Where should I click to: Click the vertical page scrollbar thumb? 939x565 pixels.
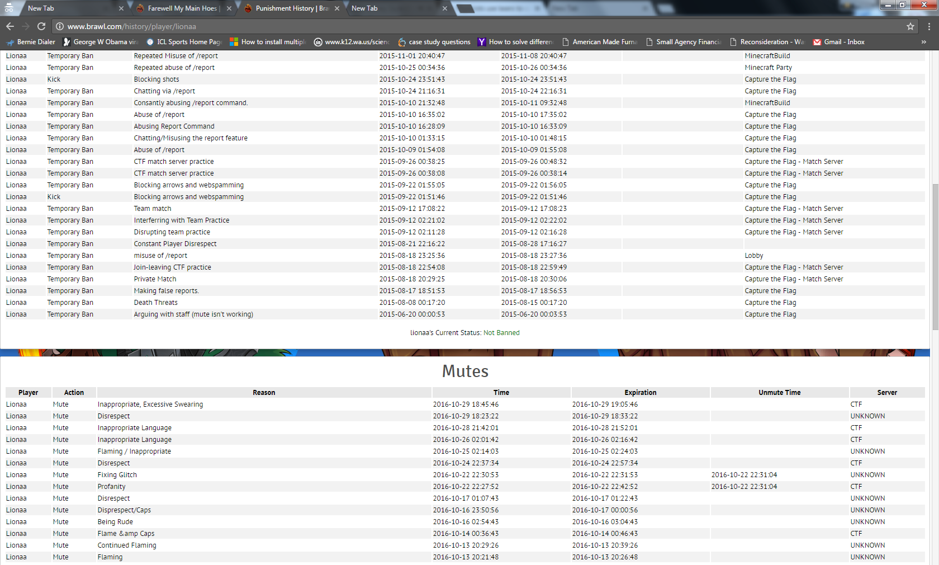click(935, 257)
